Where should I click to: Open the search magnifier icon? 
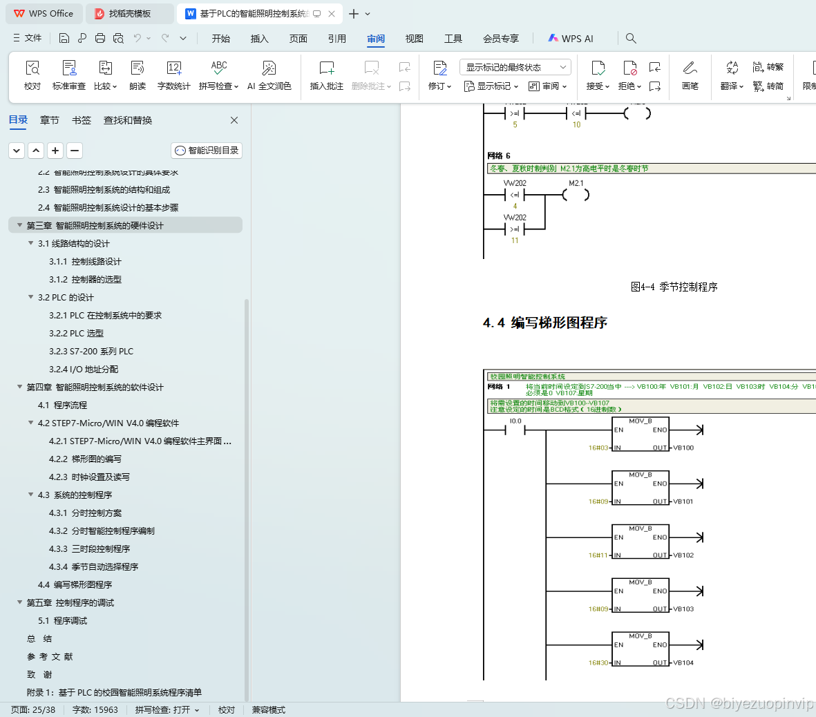click(631, 38)
